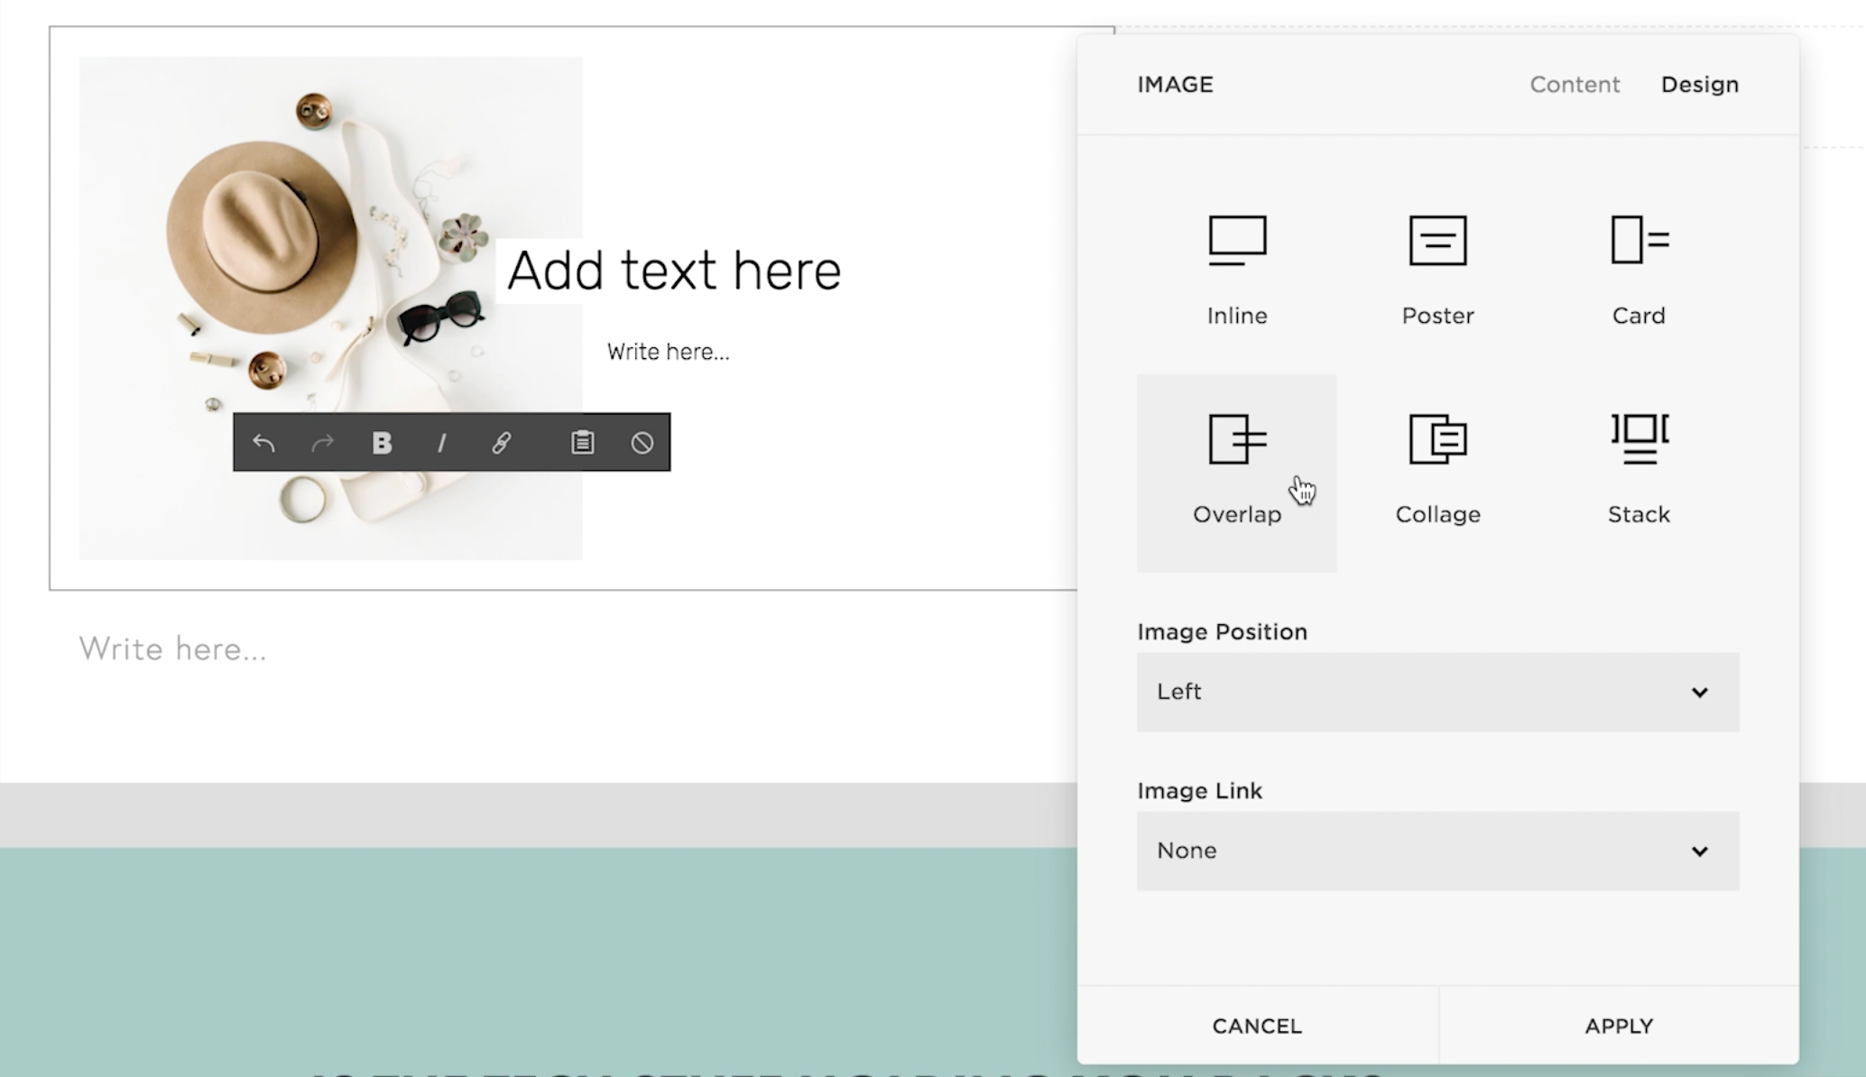Image resolution: width=1866 pixels, height=1077 pixels.
Task: Click the undo arrow in text toolbar
Action: point(264,442)
